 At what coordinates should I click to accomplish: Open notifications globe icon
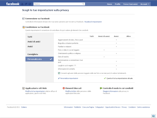pyautogui.click(x=30, y=4)
